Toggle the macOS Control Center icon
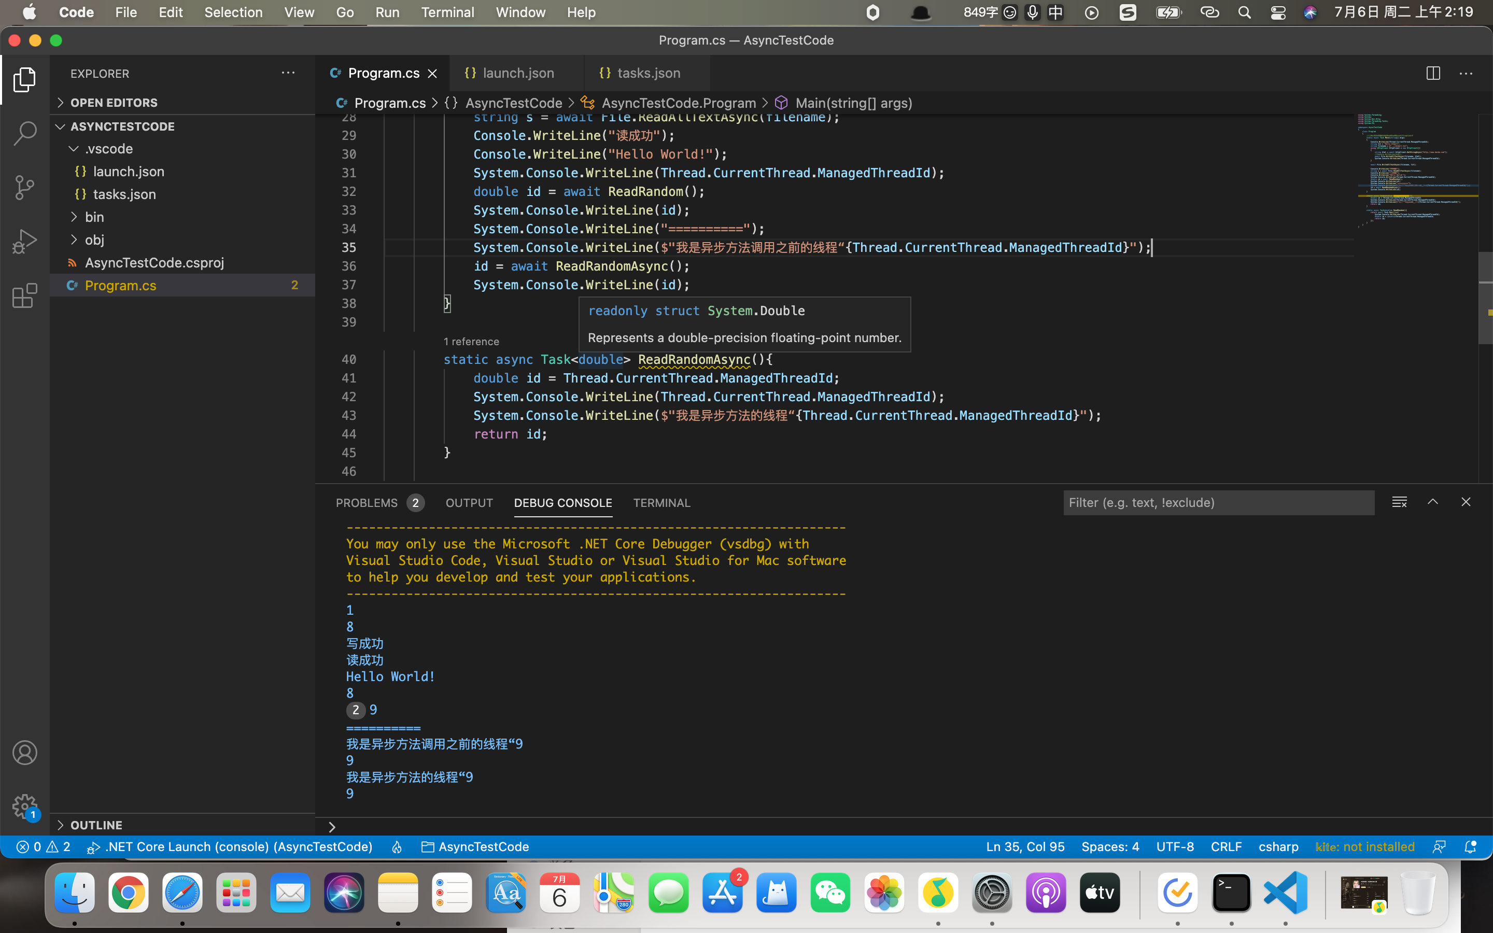Viewport: 1493px width, 933px height. [x=1278, y=12]
